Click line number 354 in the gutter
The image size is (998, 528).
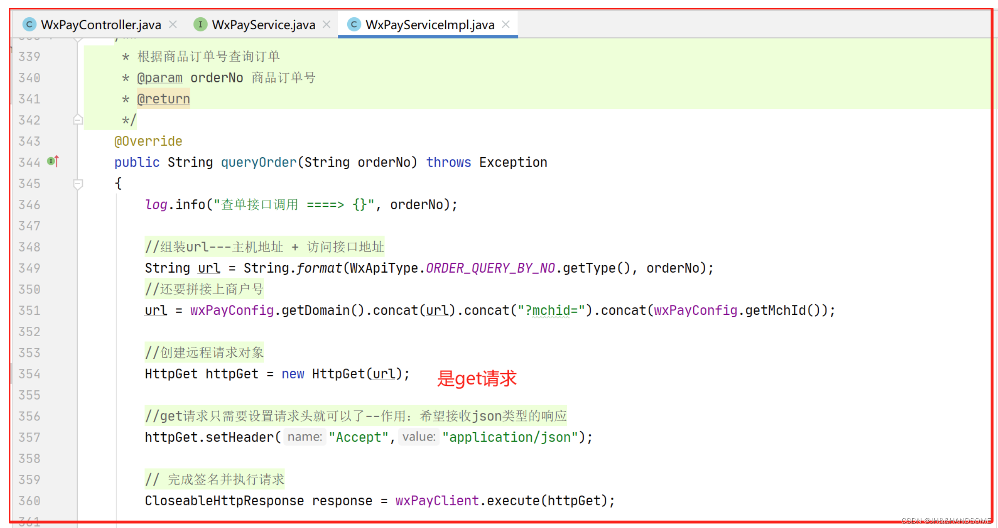[x=29, y=374]
